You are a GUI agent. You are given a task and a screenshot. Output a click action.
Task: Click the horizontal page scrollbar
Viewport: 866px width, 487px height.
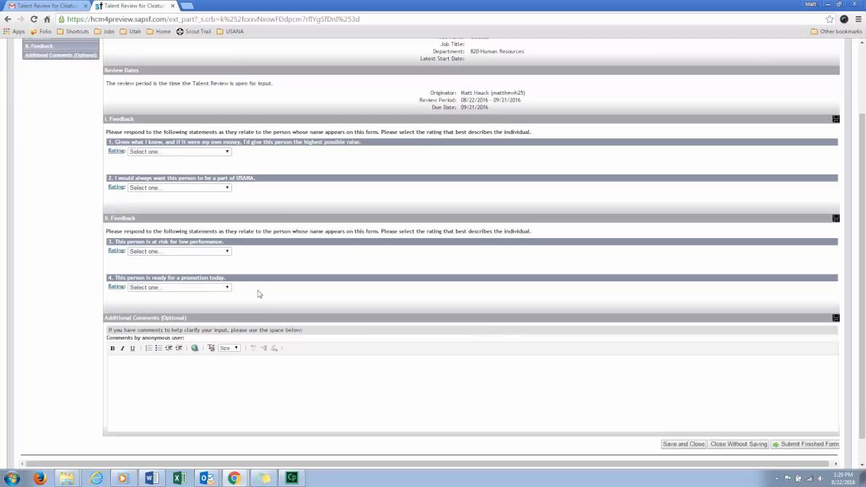click(426, 464)
